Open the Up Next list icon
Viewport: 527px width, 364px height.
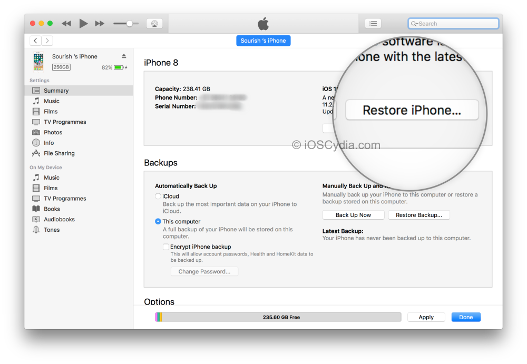click(373, 24)
